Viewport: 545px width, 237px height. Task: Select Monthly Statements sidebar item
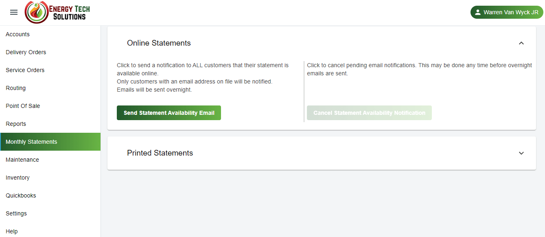(x=31, y=142)
